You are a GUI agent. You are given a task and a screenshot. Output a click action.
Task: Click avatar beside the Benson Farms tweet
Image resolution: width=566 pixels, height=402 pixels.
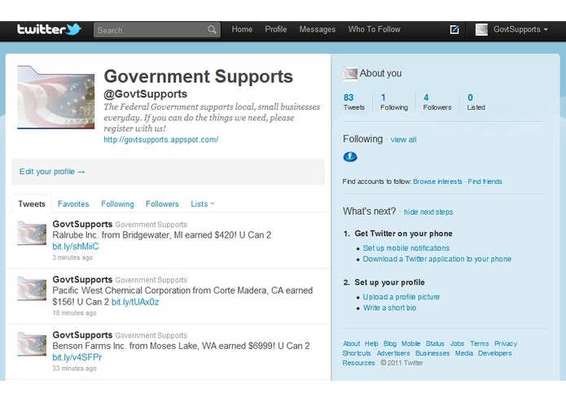point(32,344)
